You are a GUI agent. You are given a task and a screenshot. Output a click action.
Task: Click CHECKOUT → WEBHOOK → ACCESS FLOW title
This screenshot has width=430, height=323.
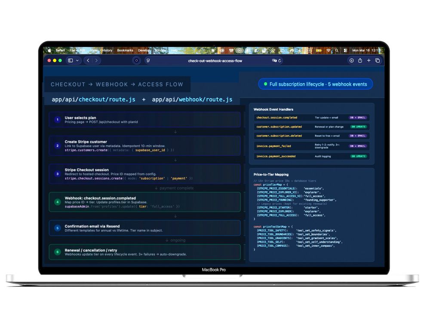[x=117, y=84]
